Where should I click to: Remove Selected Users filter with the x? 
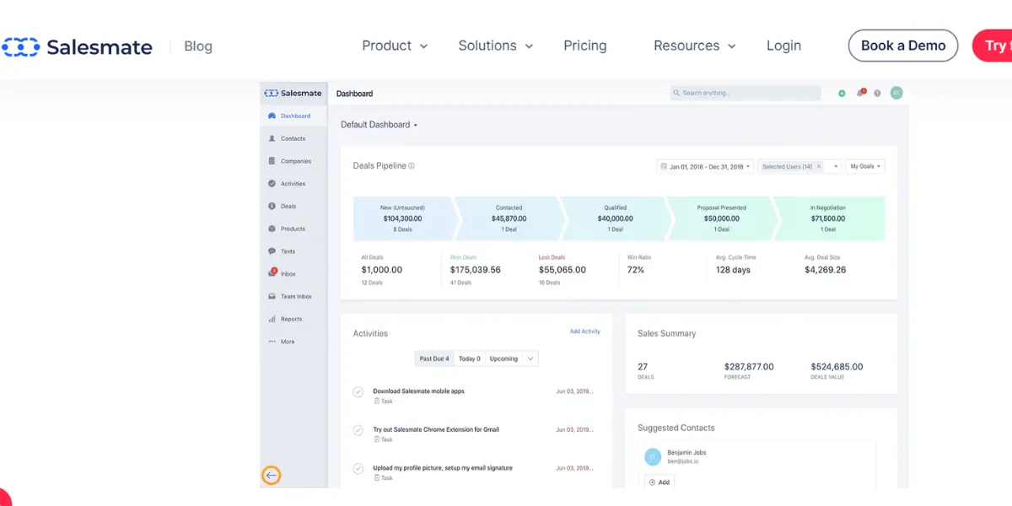pos(818,167)
